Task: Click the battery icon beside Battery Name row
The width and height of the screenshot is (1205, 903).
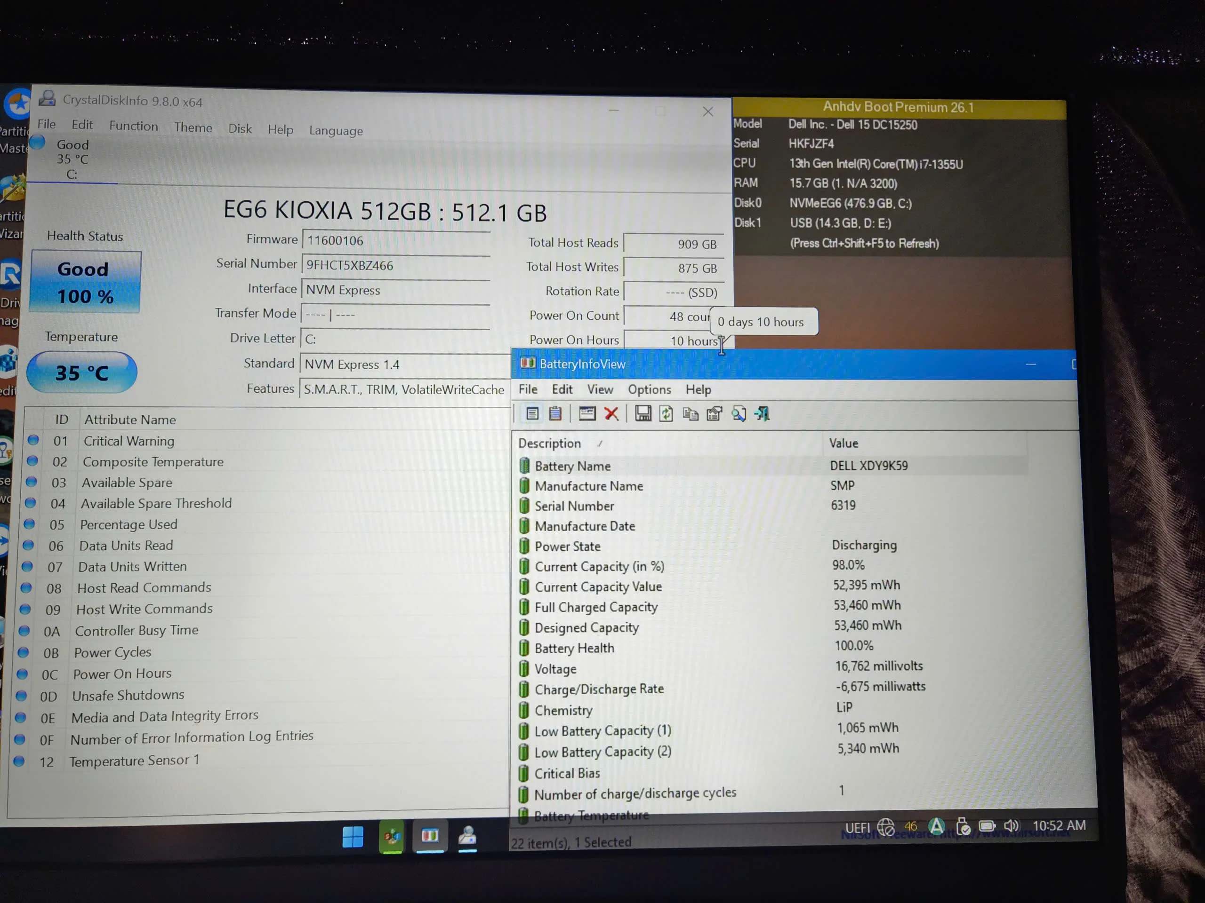Action: [524, 466]
